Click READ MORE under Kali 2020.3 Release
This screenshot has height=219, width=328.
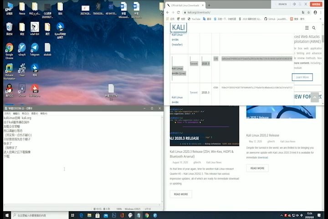(181, 194)
